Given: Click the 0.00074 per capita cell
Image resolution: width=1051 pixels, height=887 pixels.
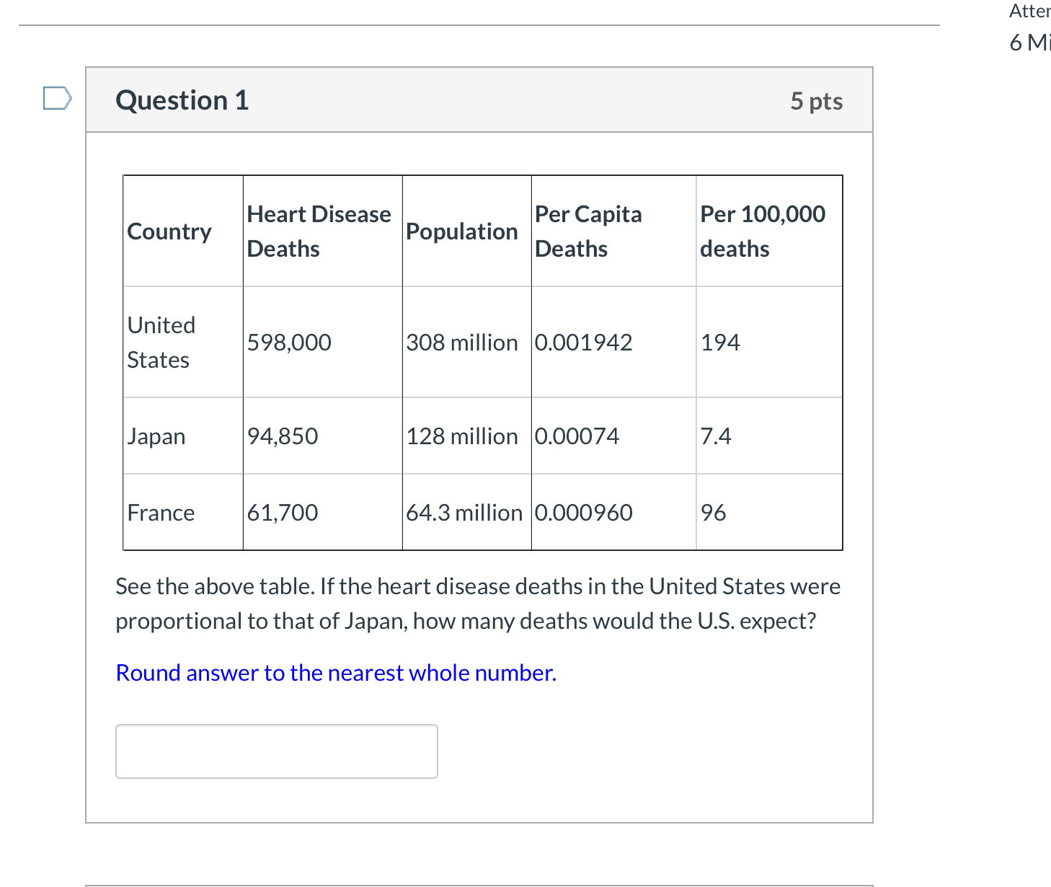Looking at the screenshot, I should click(x=577, y=436).
